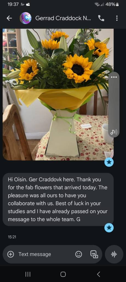Open the sunflower bouquet photo
The image size is (126, 282).
(x=58, y=94)
